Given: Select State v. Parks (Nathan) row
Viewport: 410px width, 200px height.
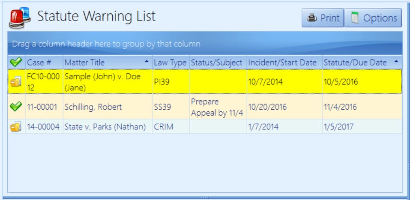Looking at the screenshot, I should [x=105, y=127].
